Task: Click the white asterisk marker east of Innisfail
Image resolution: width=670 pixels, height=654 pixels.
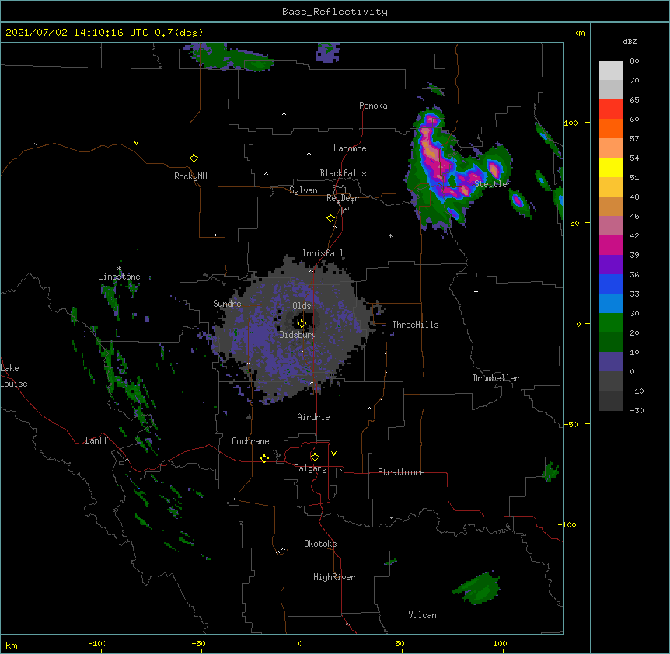Action: [390, 235]
